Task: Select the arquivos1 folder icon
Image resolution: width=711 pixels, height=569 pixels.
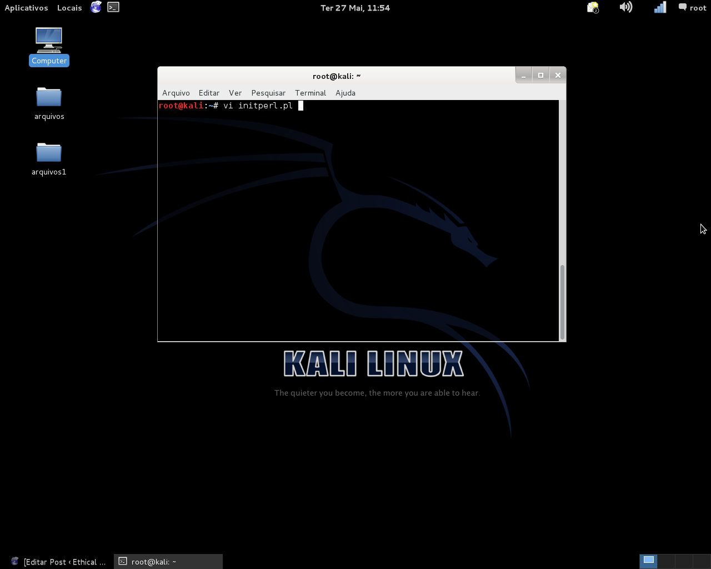Action: point(49,159)
